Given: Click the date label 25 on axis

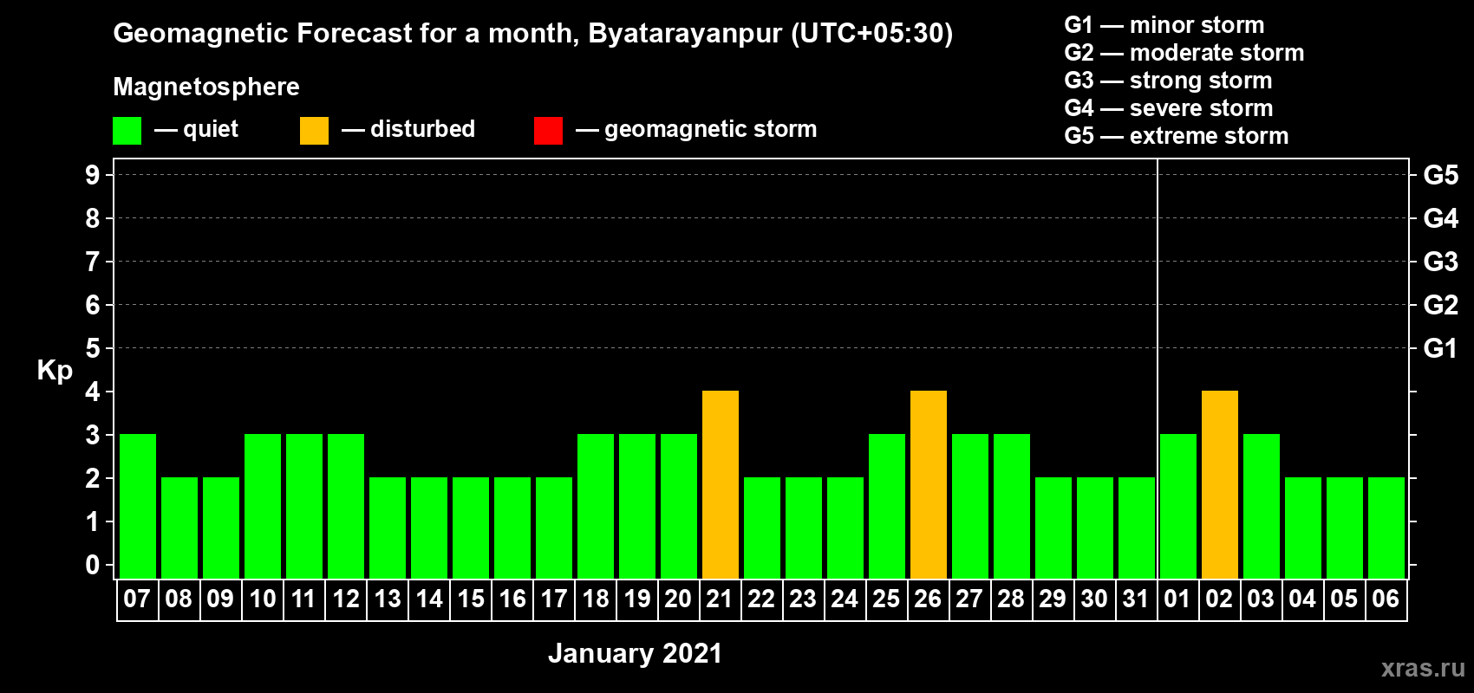Looking at the screenshot, I should point(886,599).
